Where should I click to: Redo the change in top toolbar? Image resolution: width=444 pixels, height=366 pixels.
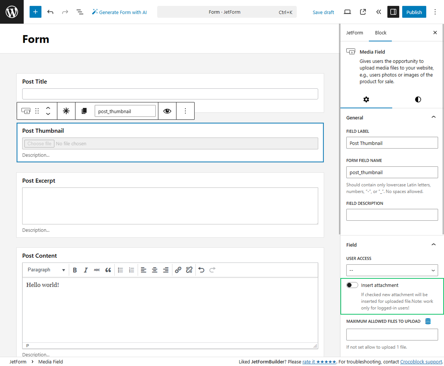[x=65, y=12]
